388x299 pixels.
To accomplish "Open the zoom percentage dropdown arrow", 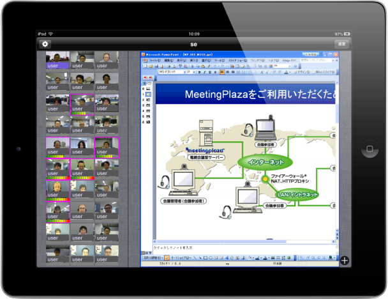I will click(290, 66).
